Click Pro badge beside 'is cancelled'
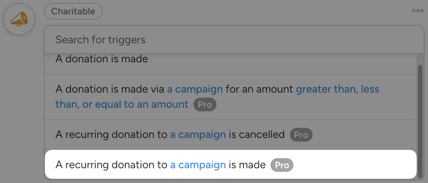Image resolution: width=428 pixels, height=183 pixels. click(x=301, y=135)
